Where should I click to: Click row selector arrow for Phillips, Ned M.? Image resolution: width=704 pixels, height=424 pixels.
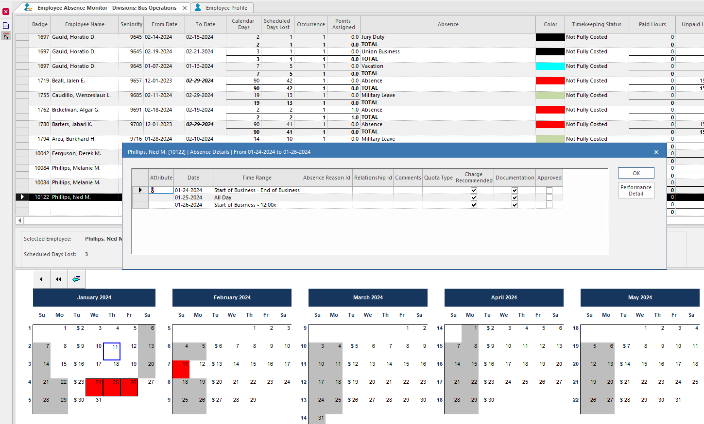[22, 197]
